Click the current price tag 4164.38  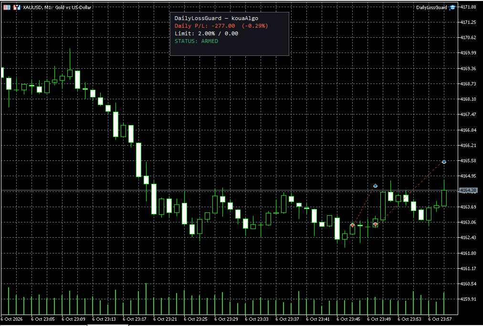[468, 190]
